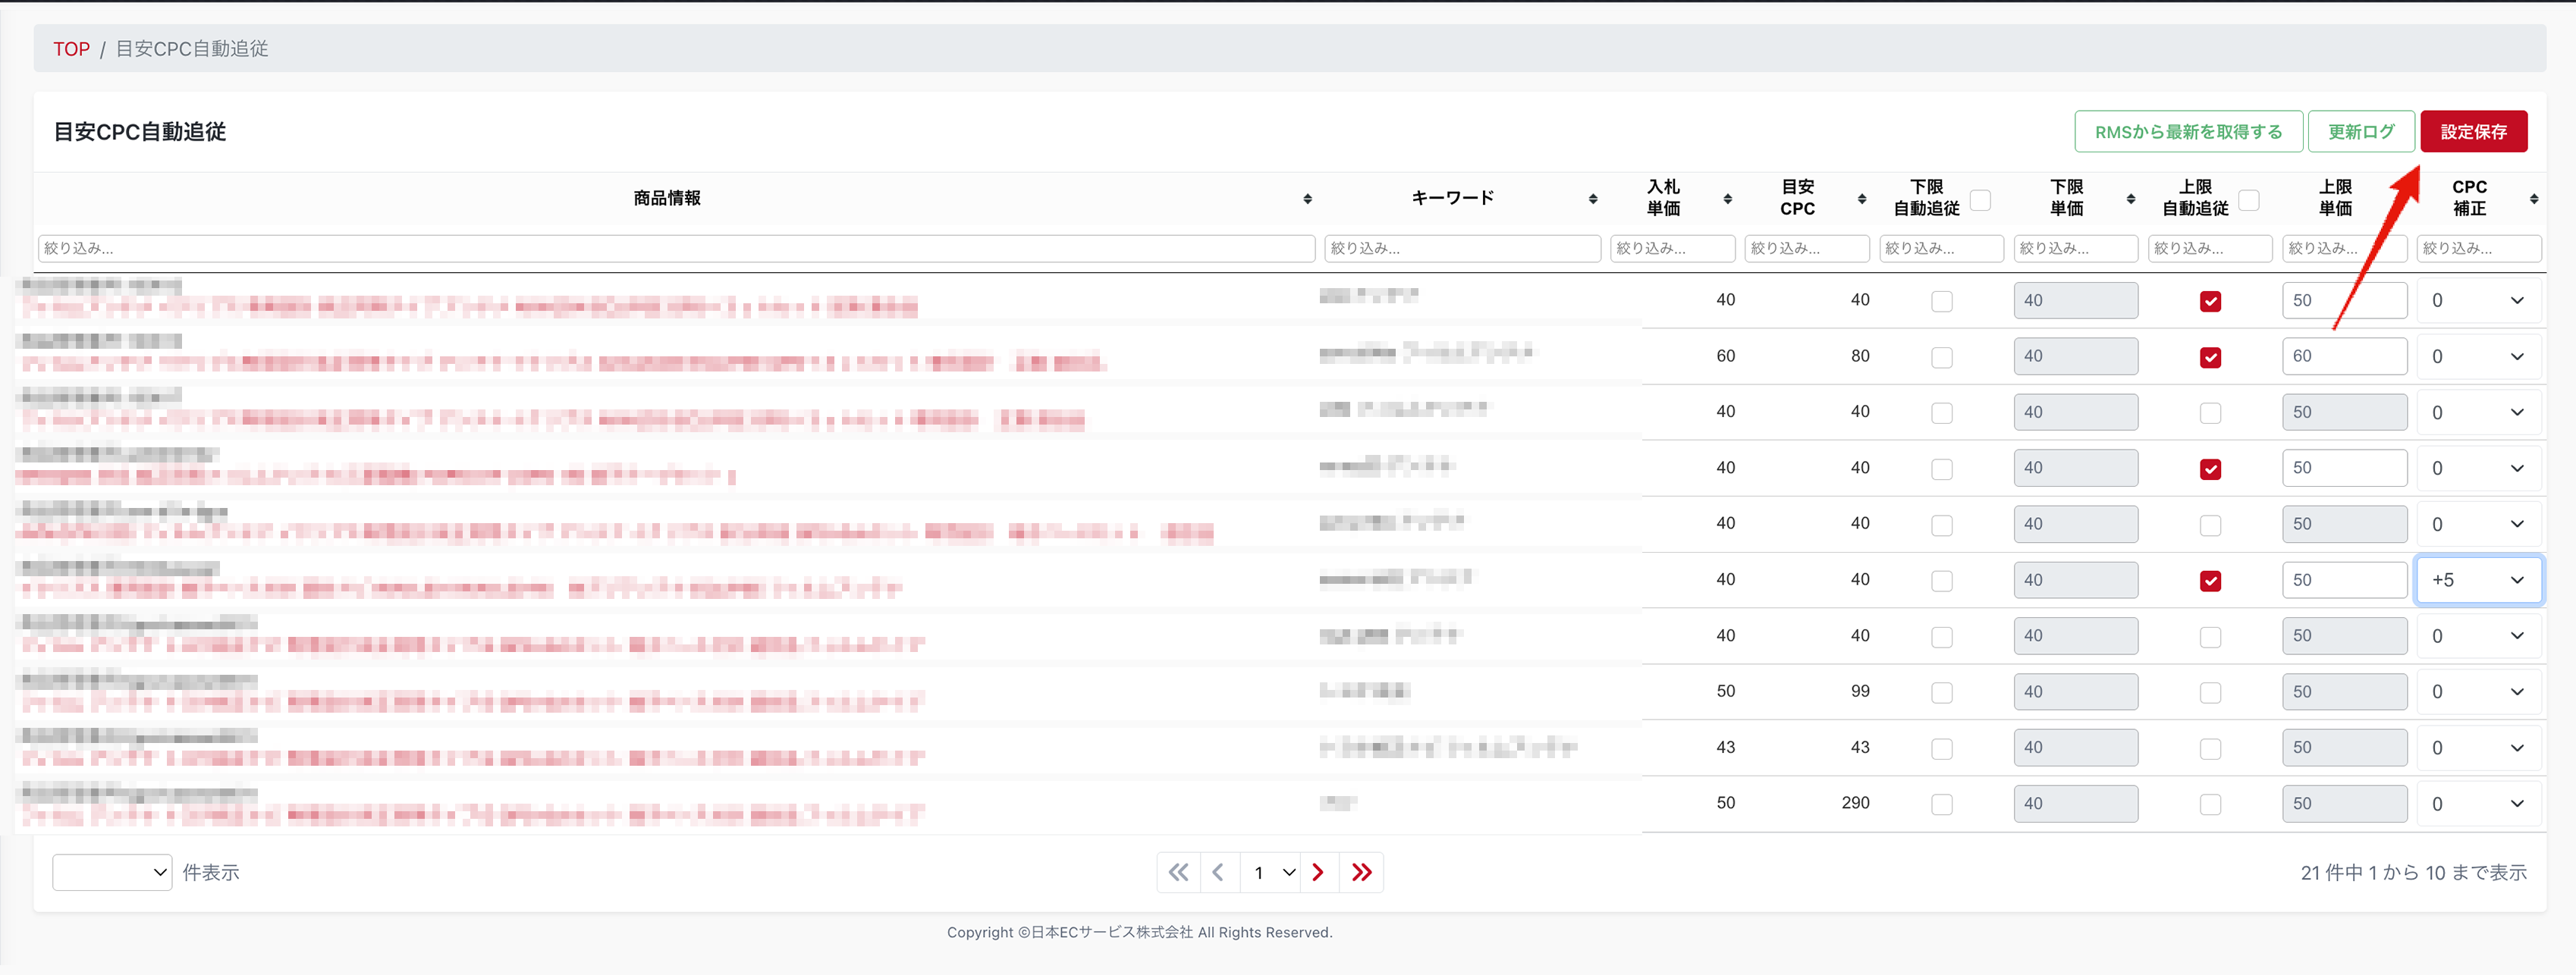Click the TOP breadcrumb link
This screenshot has height=975, width=2576.
click(x=71, y=49)
